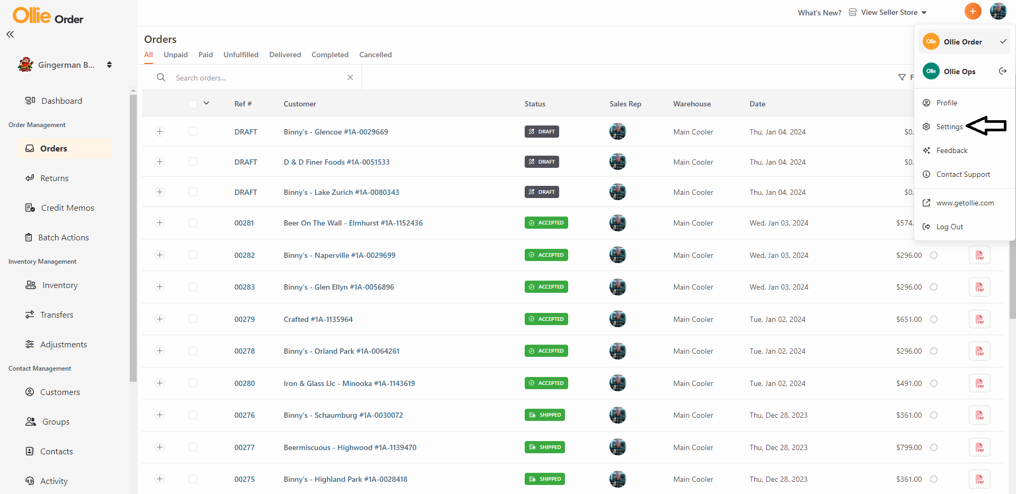This screenshot has width=1016, height=494.
Task: Open Adjustments in the sidebar
Action: (56, 344)
